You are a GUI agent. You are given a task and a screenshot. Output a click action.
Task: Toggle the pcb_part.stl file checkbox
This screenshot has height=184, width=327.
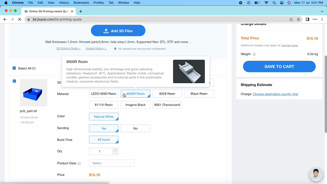[15, 81]
